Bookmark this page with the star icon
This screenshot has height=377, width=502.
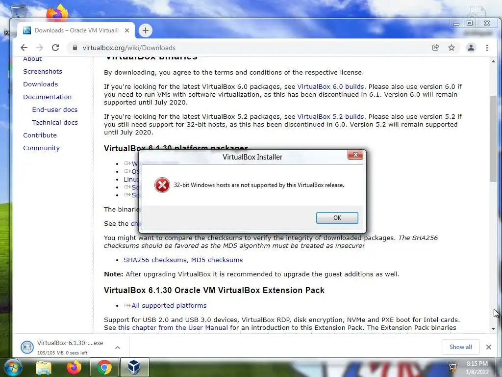point(452,48)
